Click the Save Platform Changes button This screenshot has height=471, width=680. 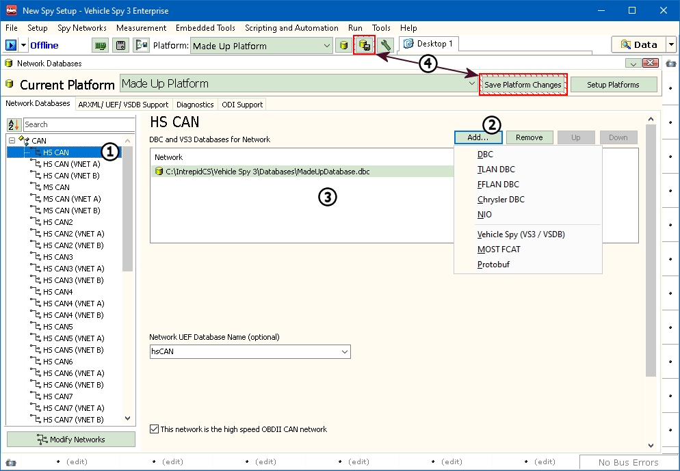point(523,85)
